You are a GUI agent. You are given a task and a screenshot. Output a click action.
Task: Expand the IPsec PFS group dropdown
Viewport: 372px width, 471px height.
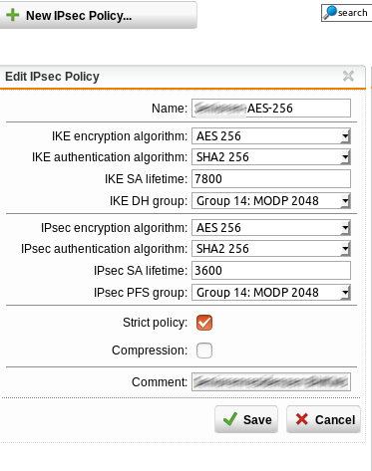coord(271,293)
